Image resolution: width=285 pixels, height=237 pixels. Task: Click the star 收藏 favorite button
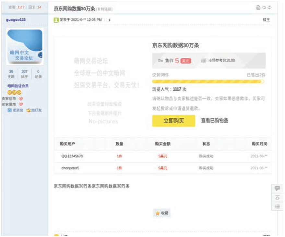(162, 213)
